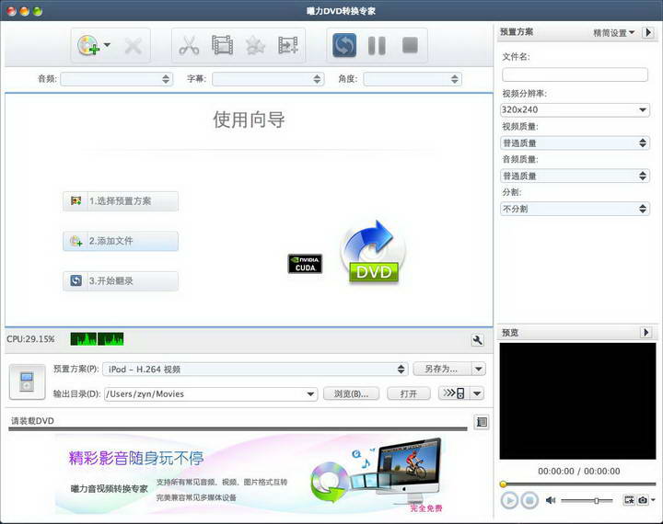Open the 音频 audio dropdown
The image size is (663, 524).
(117, 79)
